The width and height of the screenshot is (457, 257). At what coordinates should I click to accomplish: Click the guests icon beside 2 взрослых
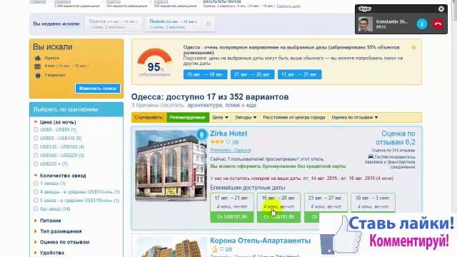click(38, 76)
